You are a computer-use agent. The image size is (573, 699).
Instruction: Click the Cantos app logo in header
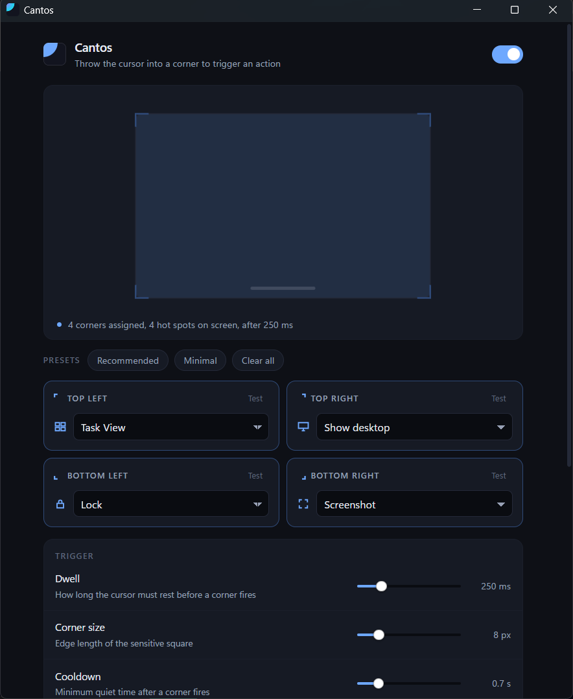[x=55, y=54]
